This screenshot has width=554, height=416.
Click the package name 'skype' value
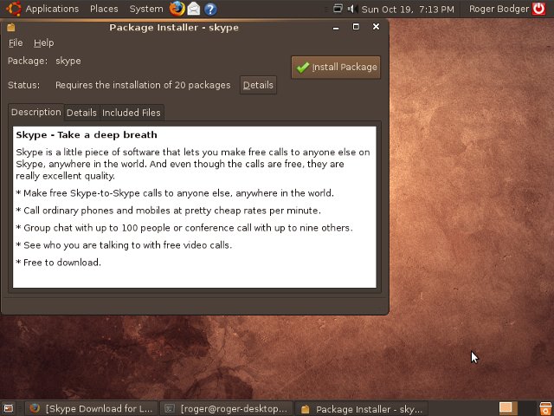(x=68, y=61)
